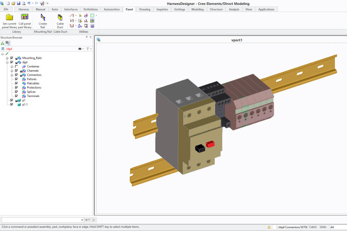The height and width of the screenshot is (231, 347).
Task: Click the command input field
Action: [x=42, y=220]
